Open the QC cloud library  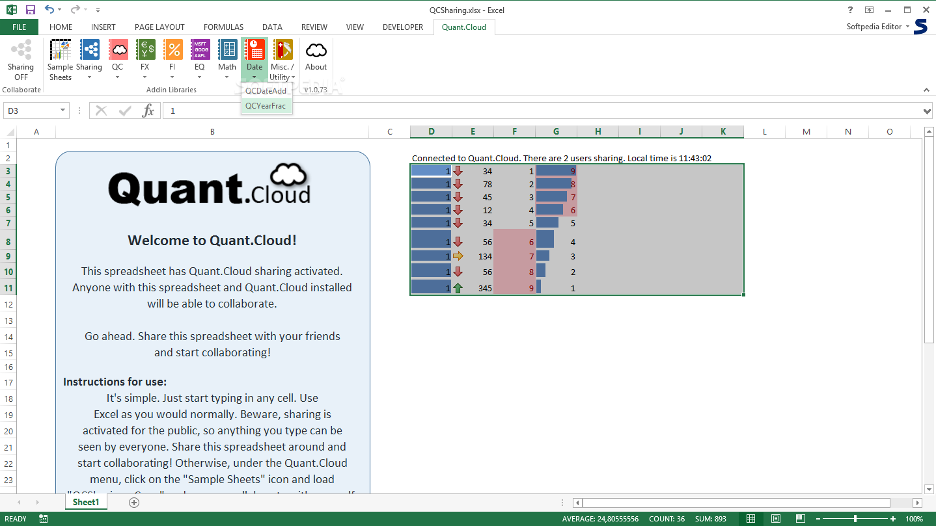[x=118, y=60]
